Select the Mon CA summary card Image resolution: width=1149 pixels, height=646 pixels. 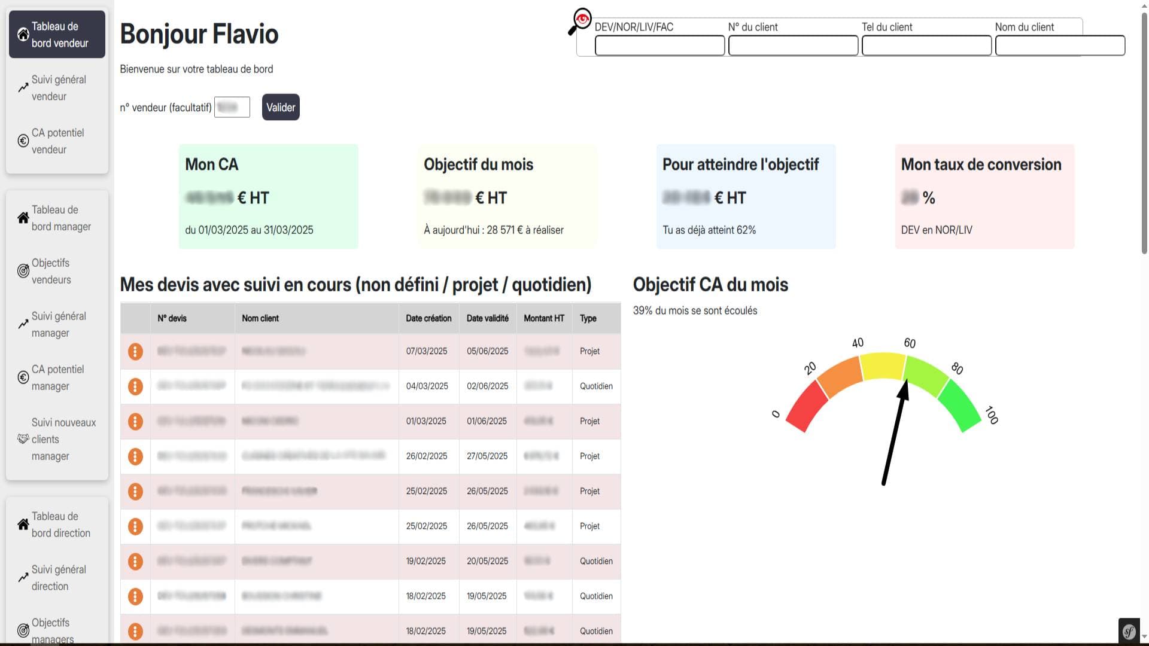pos(269,196)
